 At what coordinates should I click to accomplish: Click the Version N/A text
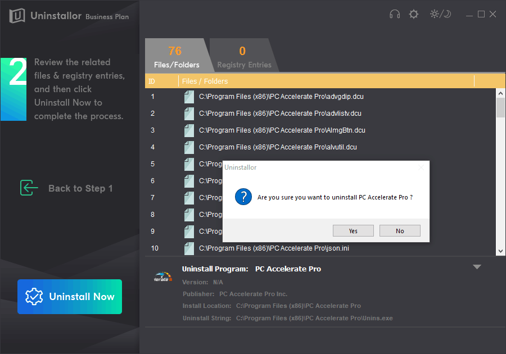pos(202,282)
